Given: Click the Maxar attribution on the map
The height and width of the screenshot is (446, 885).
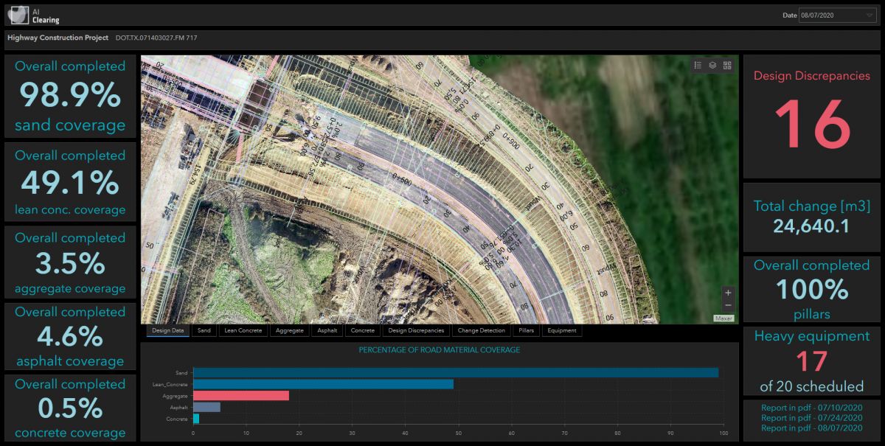Looking at the screenshot, I should [x=723, y=318].
